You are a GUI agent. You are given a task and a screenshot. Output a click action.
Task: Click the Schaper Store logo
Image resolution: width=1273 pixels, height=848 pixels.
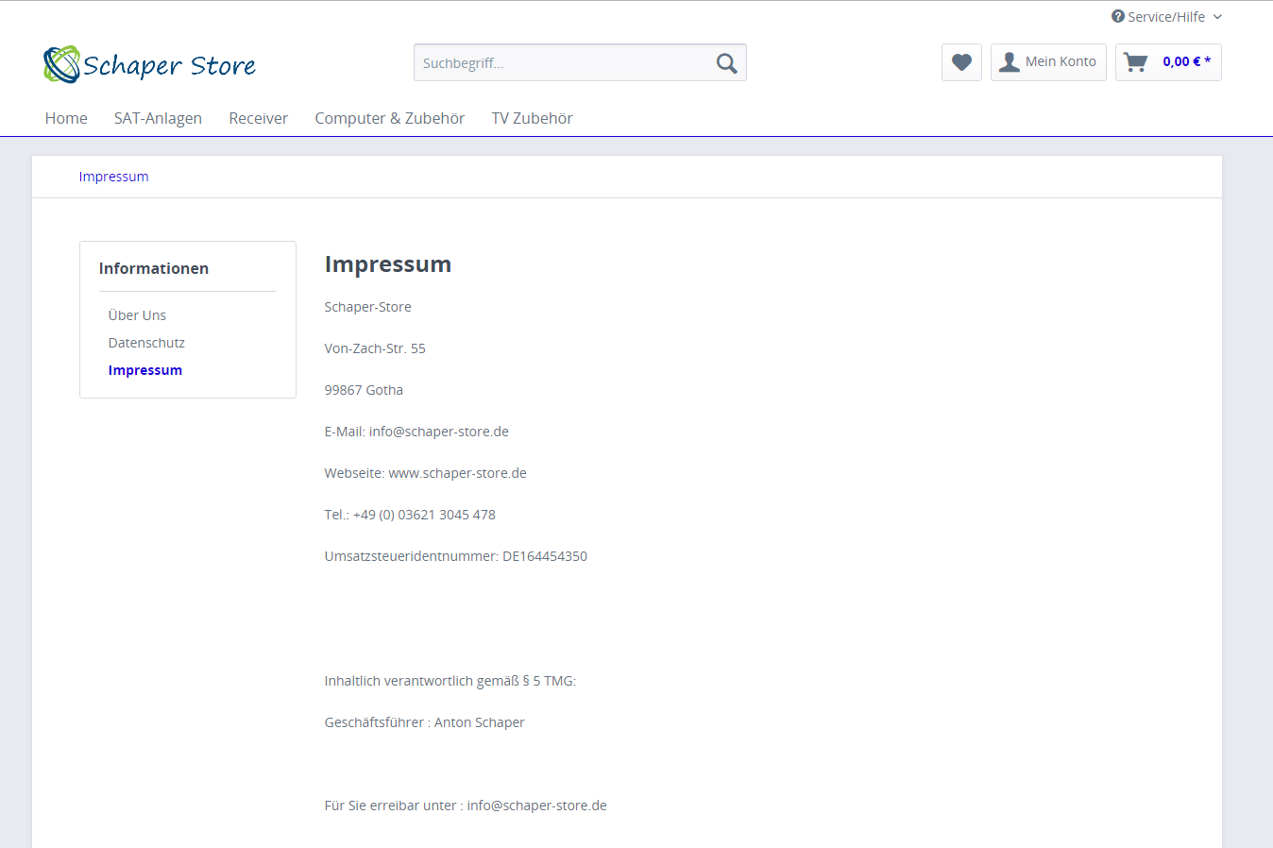click(x=149, y=64)
